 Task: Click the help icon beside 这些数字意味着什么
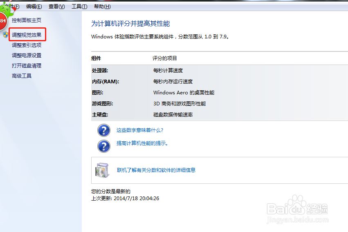pyautogui.click(x=103, y=130)
